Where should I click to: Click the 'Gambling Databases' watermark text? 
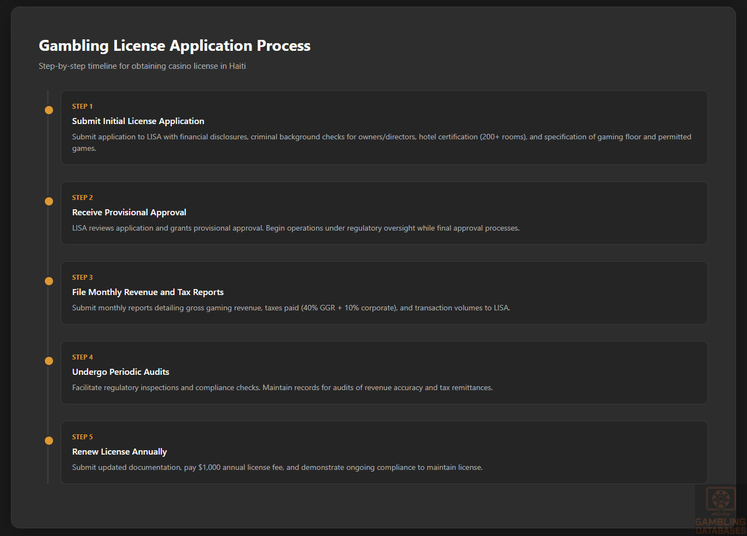click(x=720, y=526)
